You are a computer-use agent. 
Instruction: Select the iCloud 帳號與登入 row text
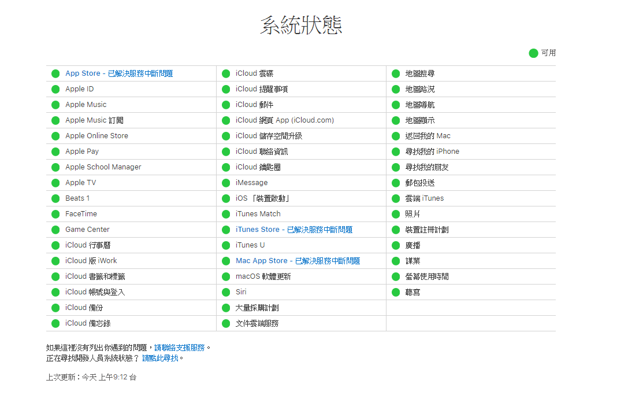point(95,292)
